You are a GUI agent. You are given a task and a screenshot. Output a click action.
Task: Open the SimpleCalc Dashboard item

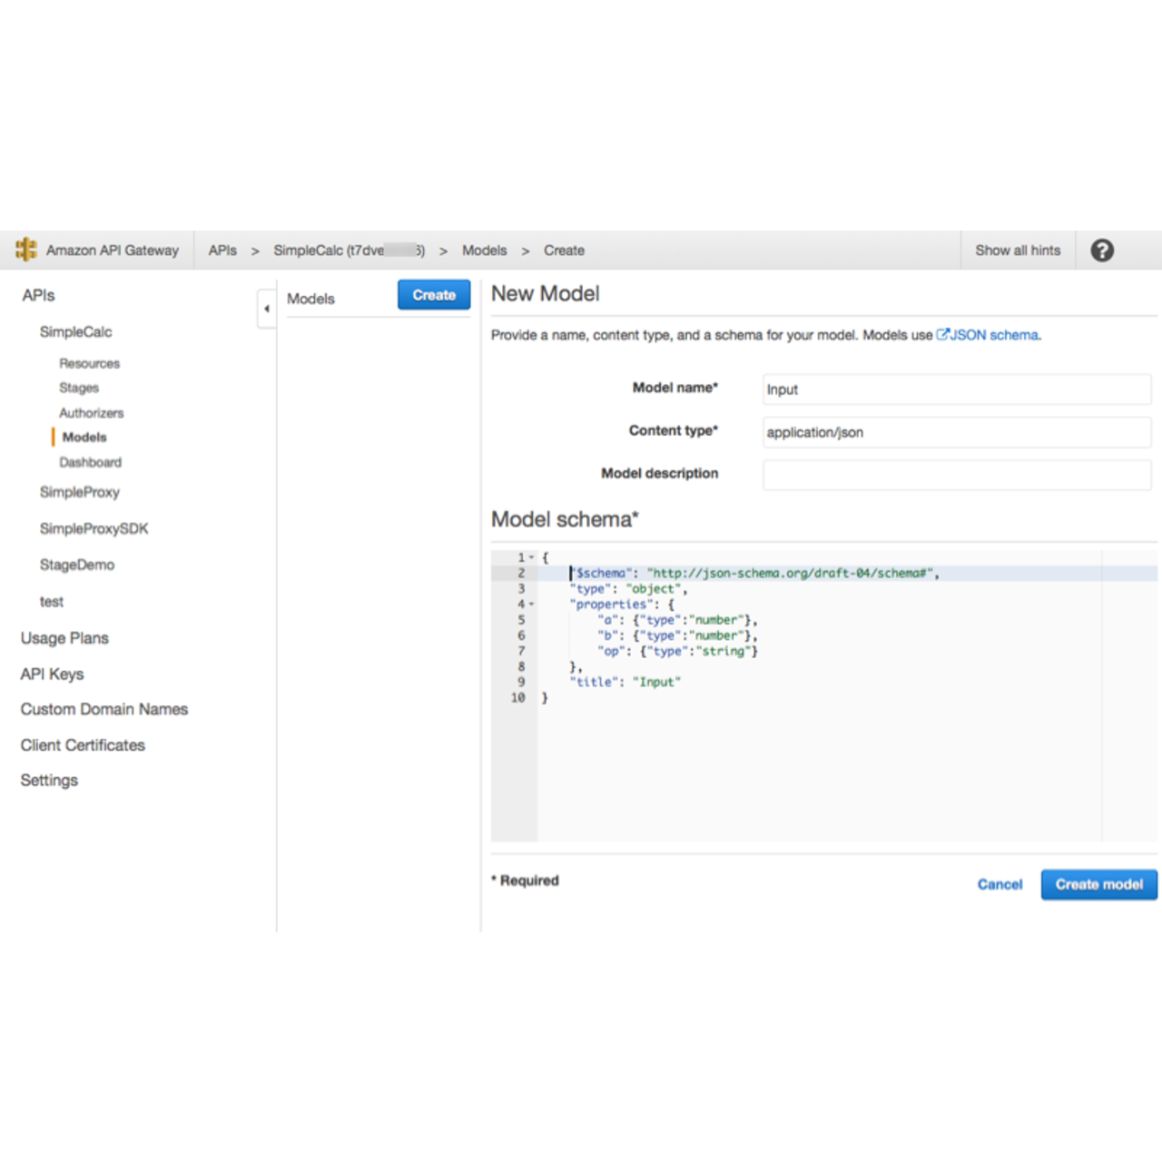tap(90, 462)
